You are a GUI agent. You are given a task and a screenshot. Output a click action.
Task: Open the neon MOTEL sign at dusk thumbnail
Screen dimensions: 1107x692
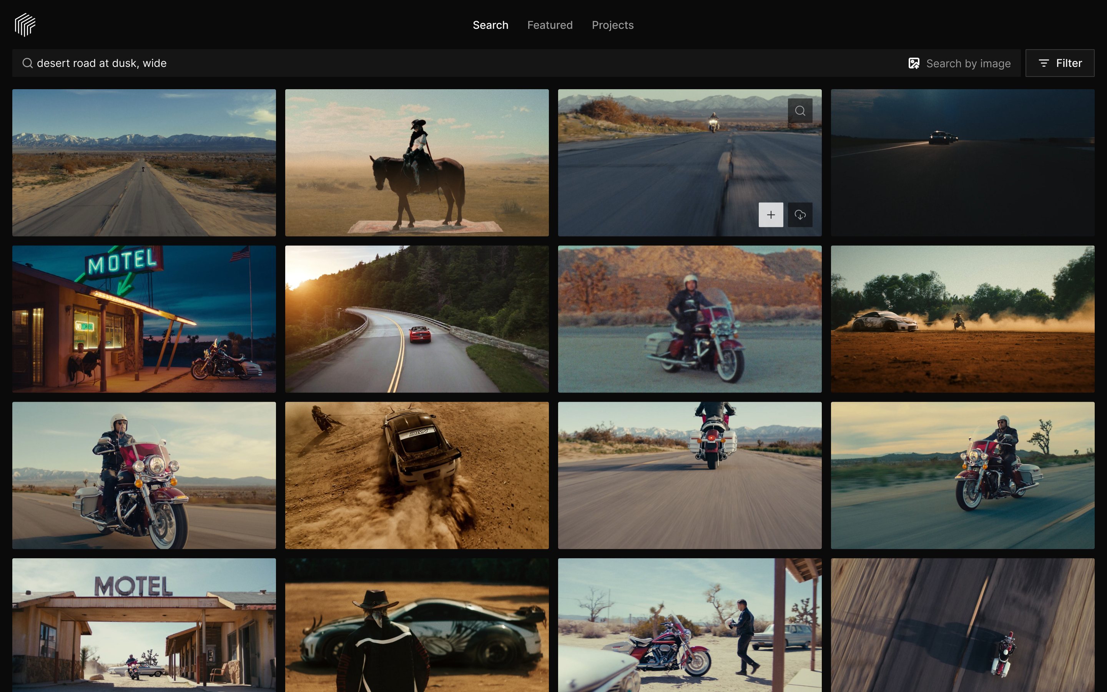(144, 319)
